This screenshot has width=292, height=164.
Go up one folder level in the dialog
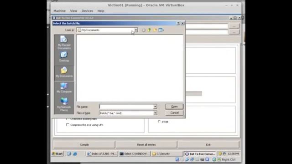click(149, 30)
